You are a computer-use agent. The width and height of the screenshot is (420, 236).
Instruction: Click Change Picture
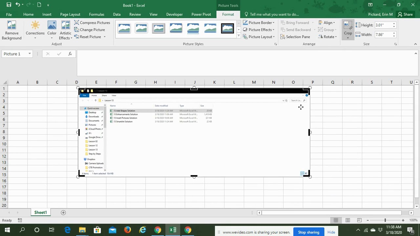click(x=90, y=30)
